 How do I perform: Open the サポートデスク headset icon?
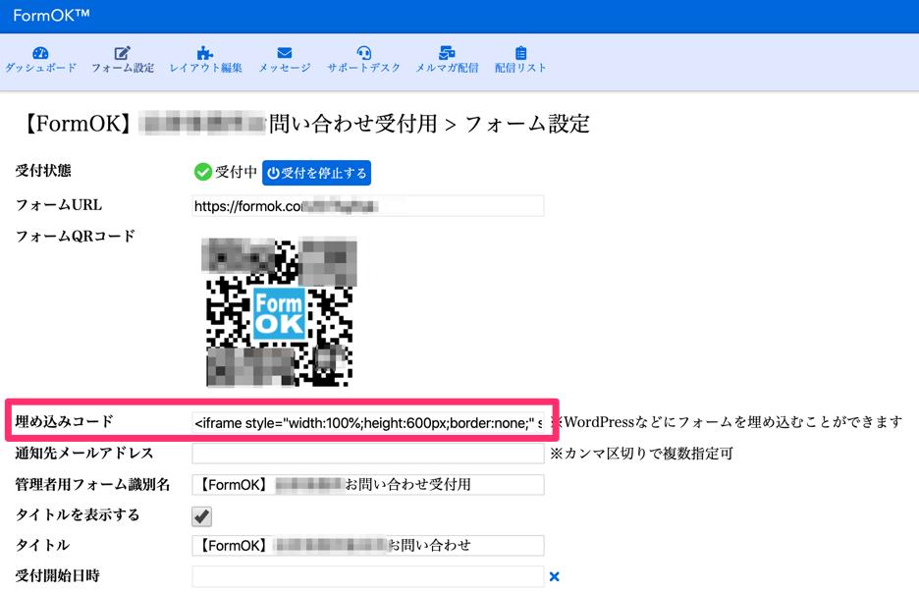[363, 53]
